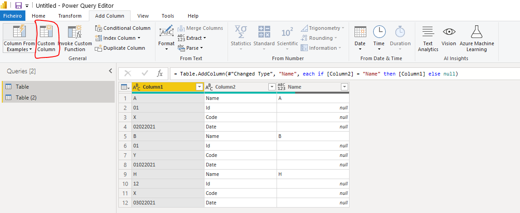This screenshot has width=520, height=213.
Task: Click the Duration stopwatch icon
Action: click(400, 32)
